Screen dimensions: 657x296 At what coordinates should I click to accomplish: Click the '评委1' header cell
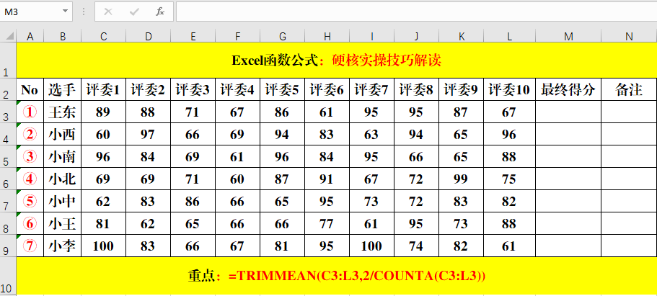tap(104, 89)
